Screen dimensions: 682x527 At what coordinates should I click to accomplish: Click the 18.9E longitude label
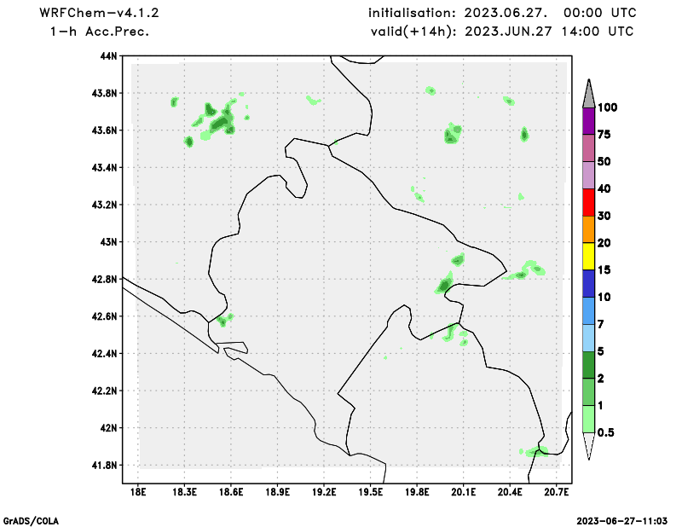point(278,492)
